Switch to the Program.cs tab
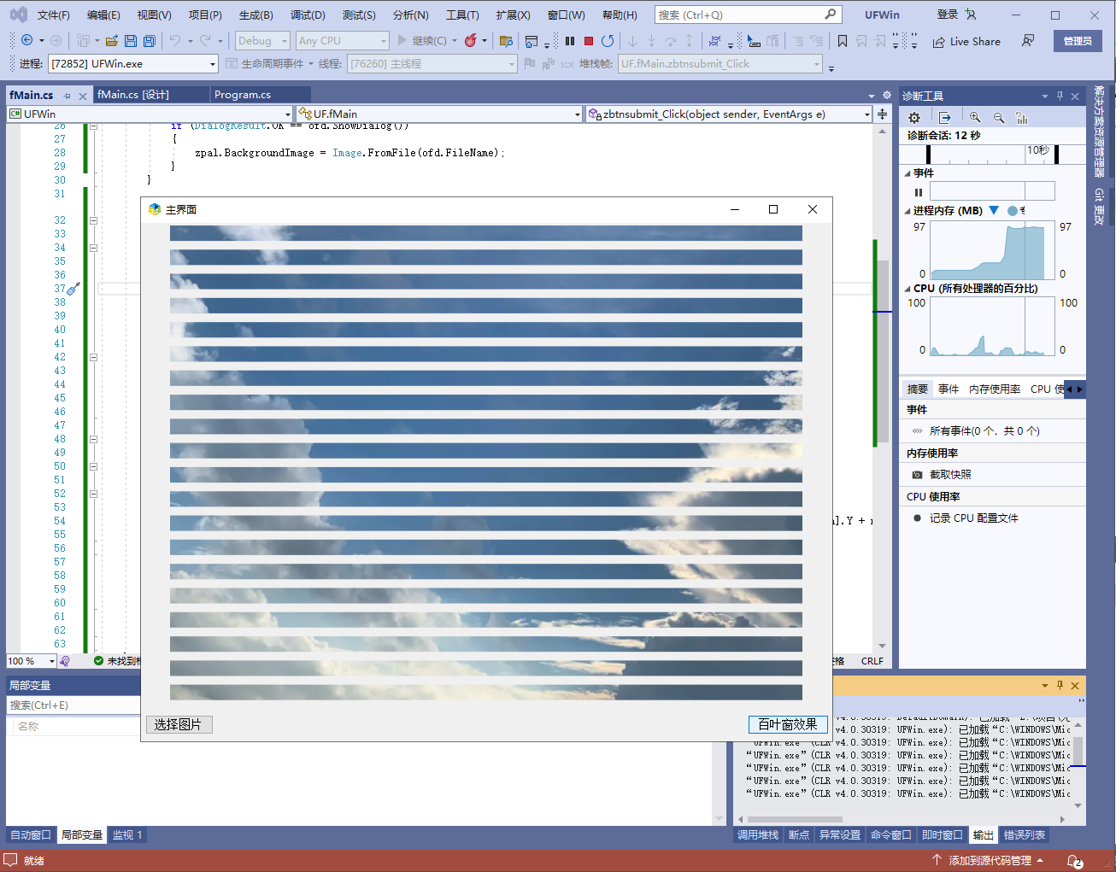Viewport: 1116px width, 872px height. [243, 95]
